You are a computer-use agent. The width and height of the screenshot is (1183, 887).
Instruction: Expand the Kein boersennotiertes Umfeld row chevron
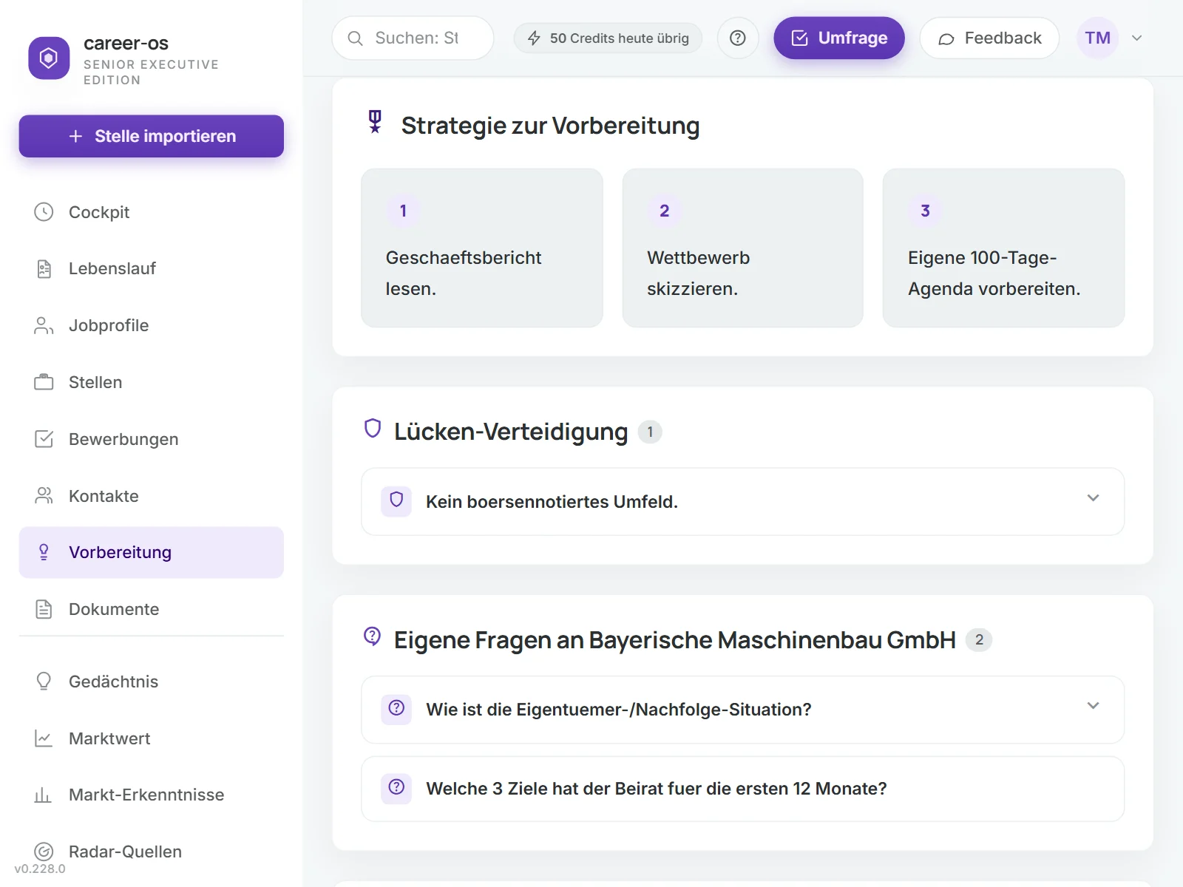(1093, 497)
